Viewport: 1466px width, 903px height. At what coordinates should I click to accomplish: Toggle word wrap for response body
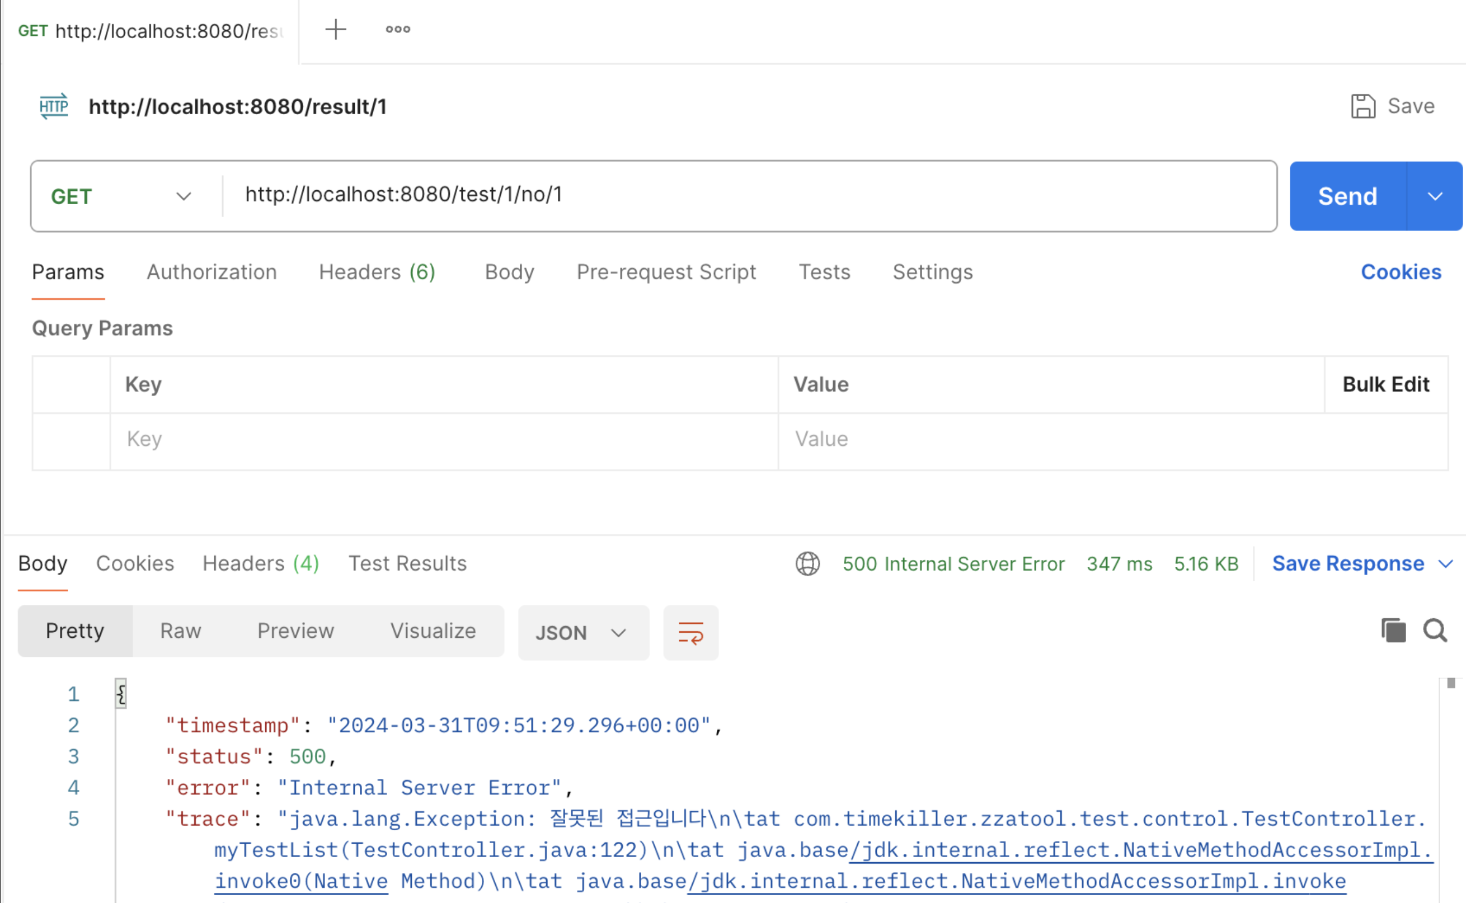click(x=690, y=632)
